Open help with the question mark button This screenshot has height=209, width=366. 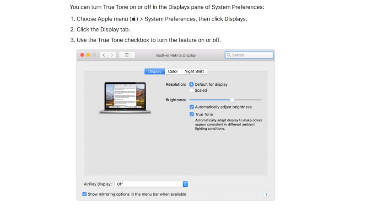click(x=266, y=194)
